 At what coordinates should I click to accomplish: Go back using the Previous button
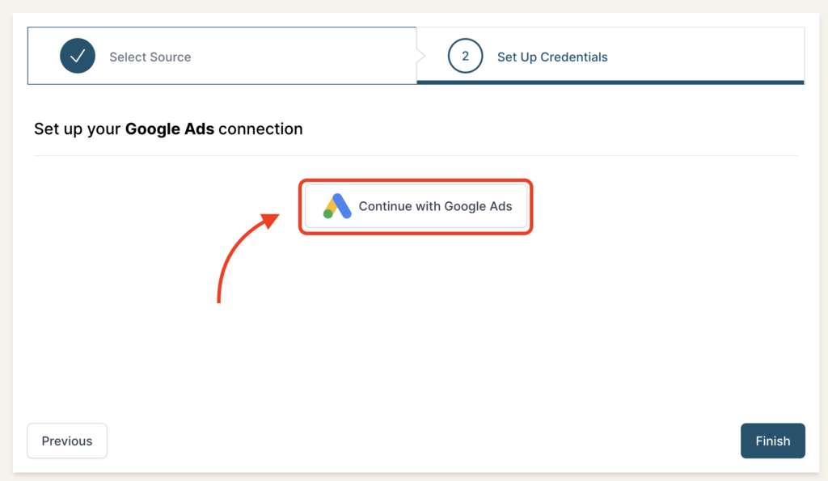pyautogui.click(x=66, y=441)
